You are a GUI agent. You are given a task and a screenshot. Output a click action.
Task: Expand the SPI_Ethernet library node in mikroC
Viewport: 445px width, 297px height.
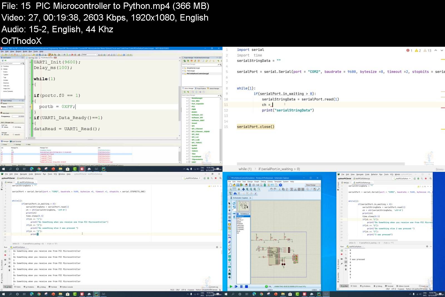(x=187, y=129)
